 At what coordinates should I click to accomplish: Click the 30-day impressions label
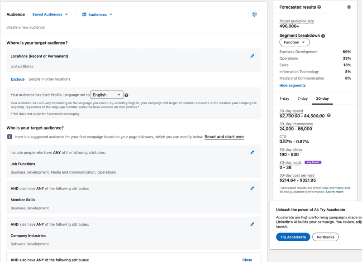pos(296,124)
